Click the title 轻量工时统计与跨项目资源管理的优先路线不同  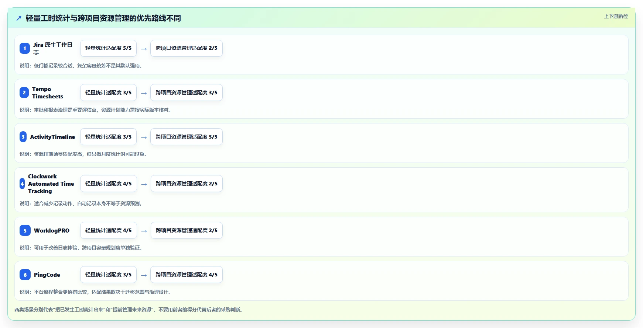pos(103,18)
